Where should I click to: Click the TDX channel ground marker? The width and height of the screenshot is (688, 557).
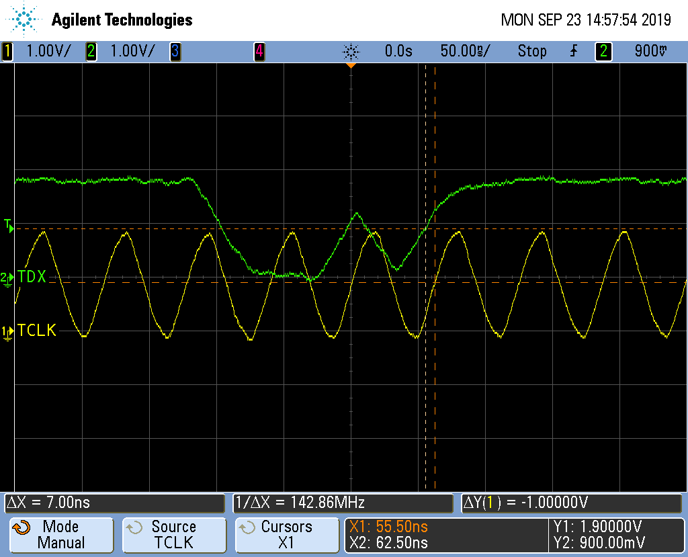(x=7, y=278)
